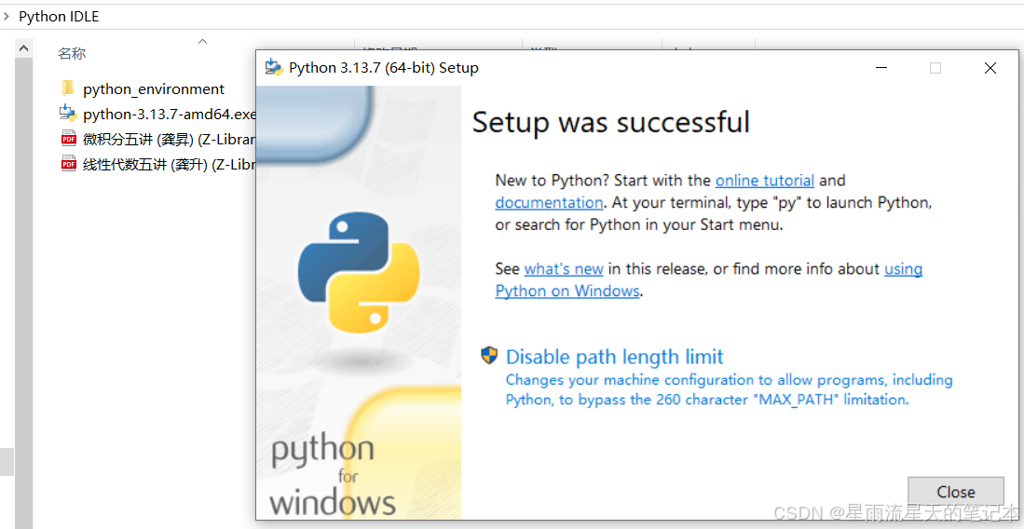Click the shield icon beside Disable path length limit
The width and height of the screenshot is (1024, 529).
489,356
